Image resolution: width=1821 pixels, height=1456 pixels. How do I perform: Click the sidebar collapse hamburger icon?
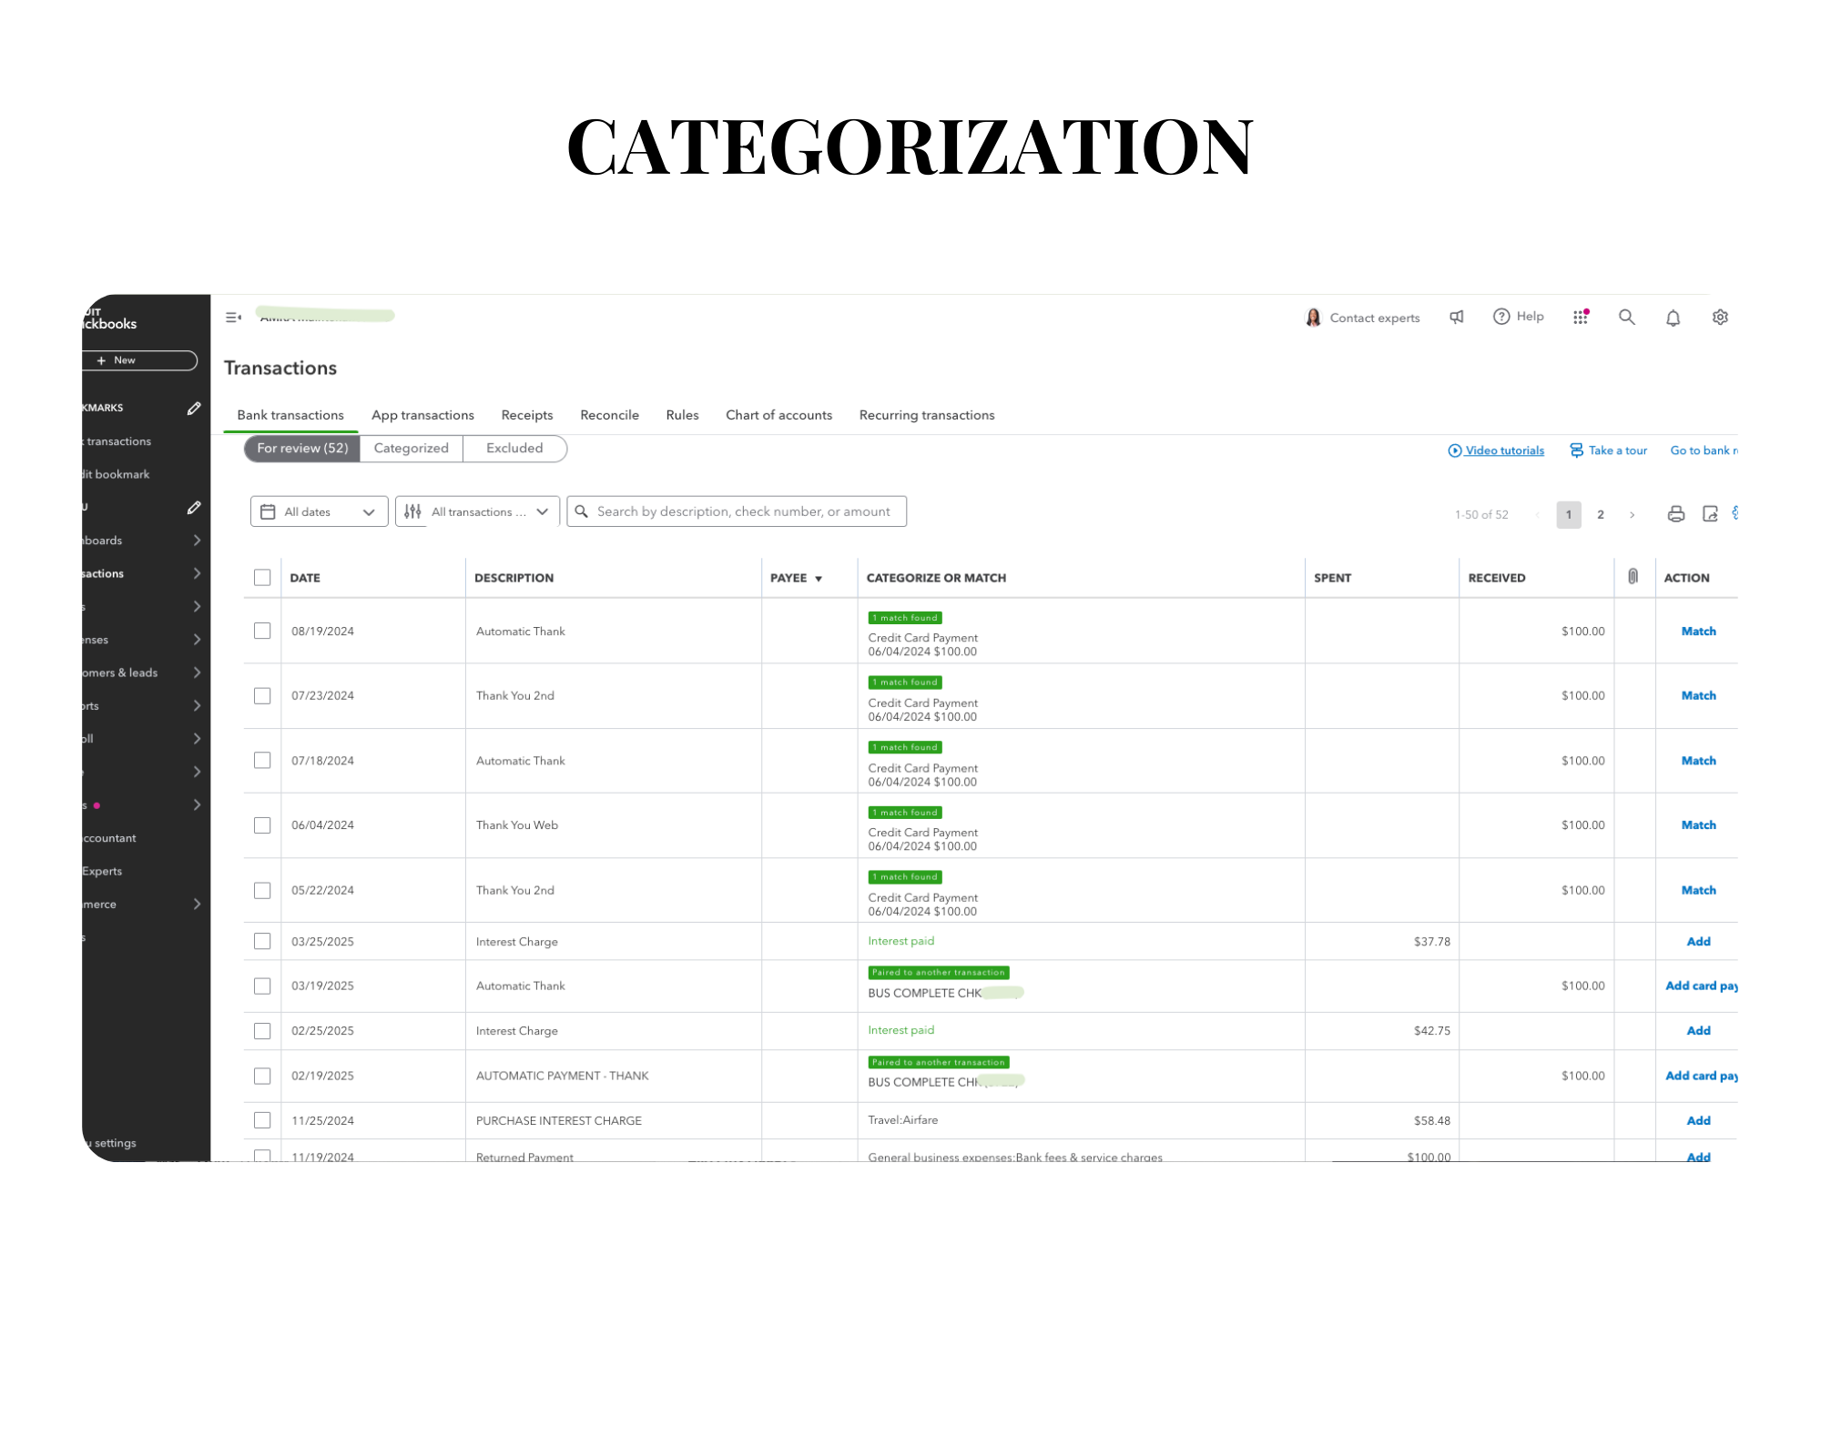pos(233,318)
